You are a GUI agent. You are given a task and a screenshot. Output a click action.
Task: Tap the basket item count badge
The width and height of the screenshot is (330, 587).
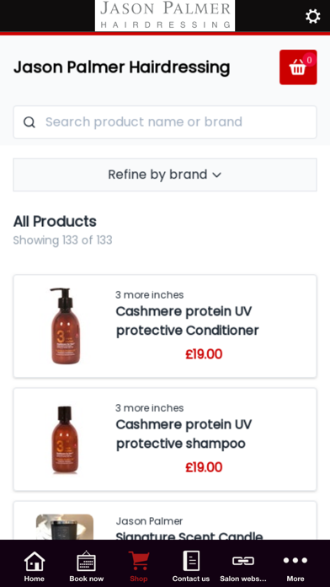[309, 60]
